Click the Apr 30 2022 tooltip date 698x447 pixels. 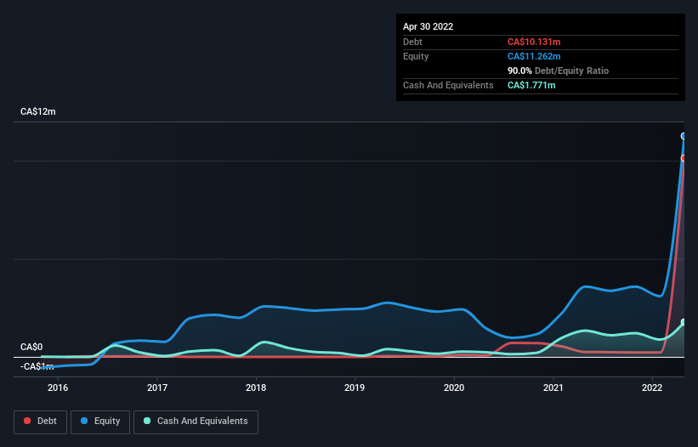pos(428,26)
